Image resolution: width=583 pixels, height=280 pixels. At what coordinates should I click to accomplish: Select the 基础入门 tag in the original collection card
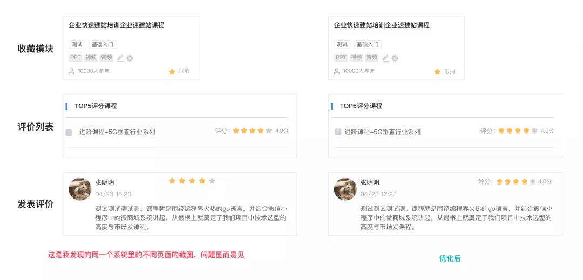coord(102,45)
